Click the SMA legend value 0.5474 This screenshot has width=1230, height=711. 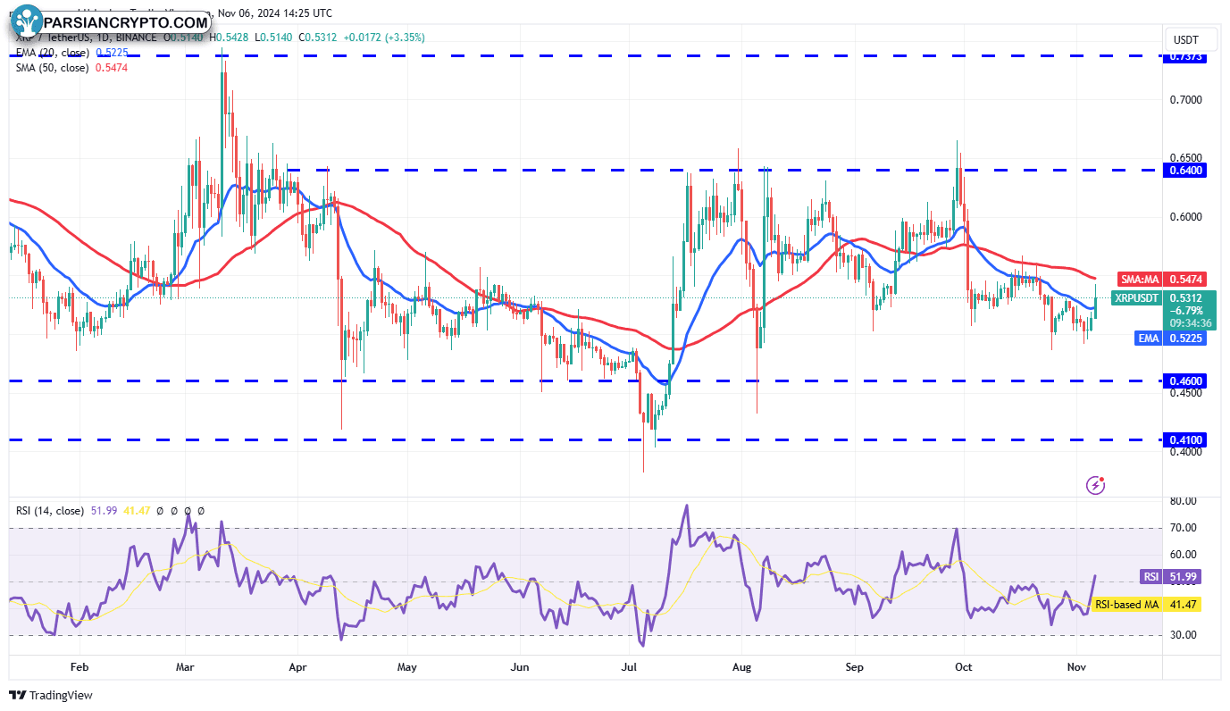coord(112,68)
